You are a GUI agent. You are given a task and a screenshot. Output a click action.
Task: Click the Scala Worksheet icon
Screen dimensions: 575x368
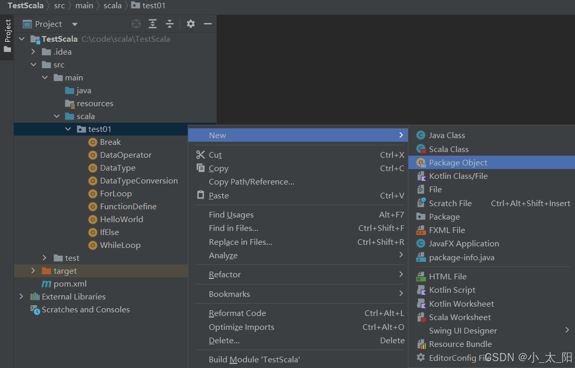tap(421, 317)
